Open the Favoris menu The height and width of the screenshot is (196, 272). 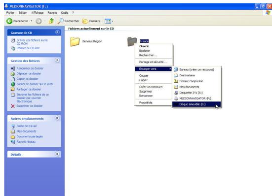click(x=52, y=13)
